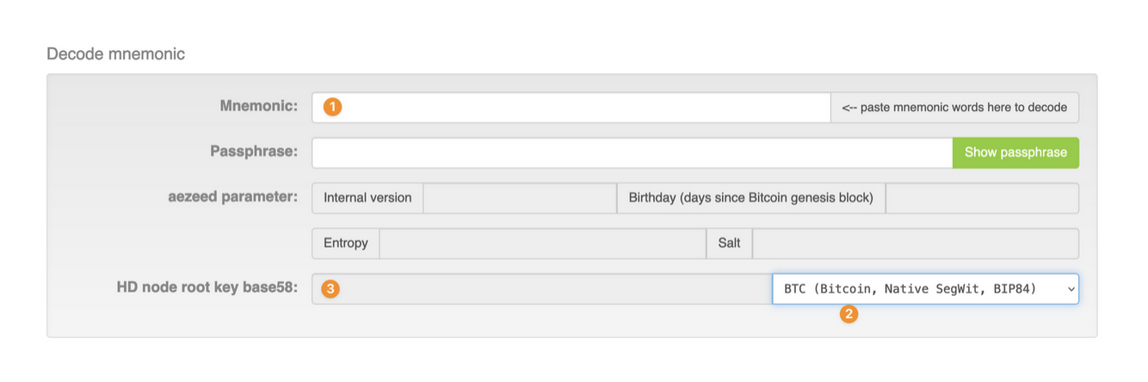Select the Internal version value field
The width and height of the screenshot is (1148, 382).
pyautogui.click(x=520, y=198)
